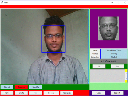This screenshot has width=128, height=96.
Task: Edit the member details
Action: tap(99, 66)
